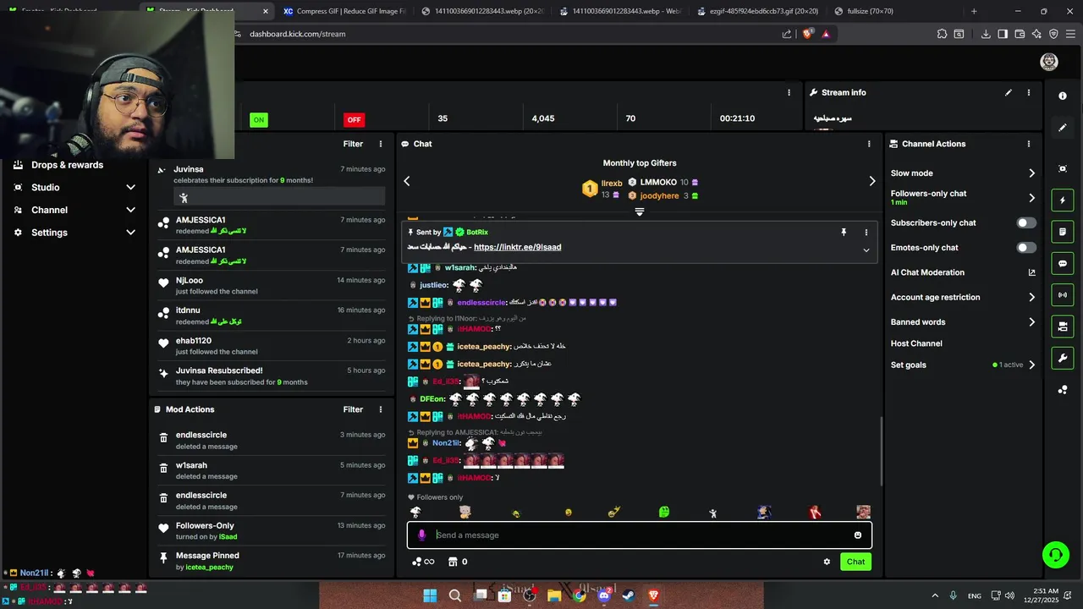The image size is (1083, 609).
Task: Open Discord from taskbar
Action: [x=604, y=595]
